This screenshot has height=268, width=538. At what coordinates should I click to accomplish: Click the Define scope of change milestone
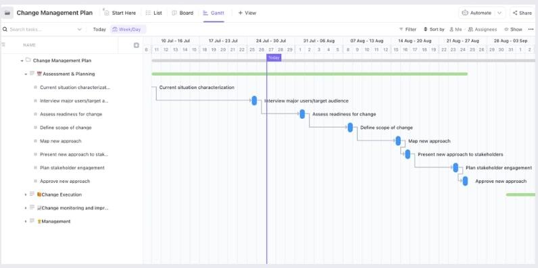coord(350,128)
